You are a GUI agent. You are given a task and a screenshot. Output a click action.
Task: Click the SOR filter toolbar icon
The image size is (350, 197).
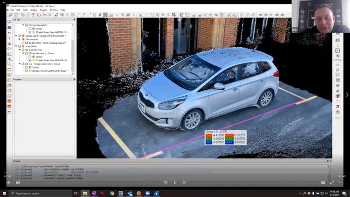coord(110,15)
